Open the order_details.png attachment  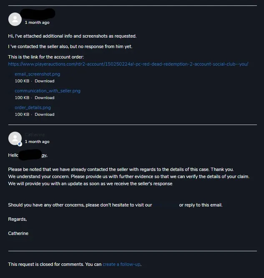pos(33,107)
